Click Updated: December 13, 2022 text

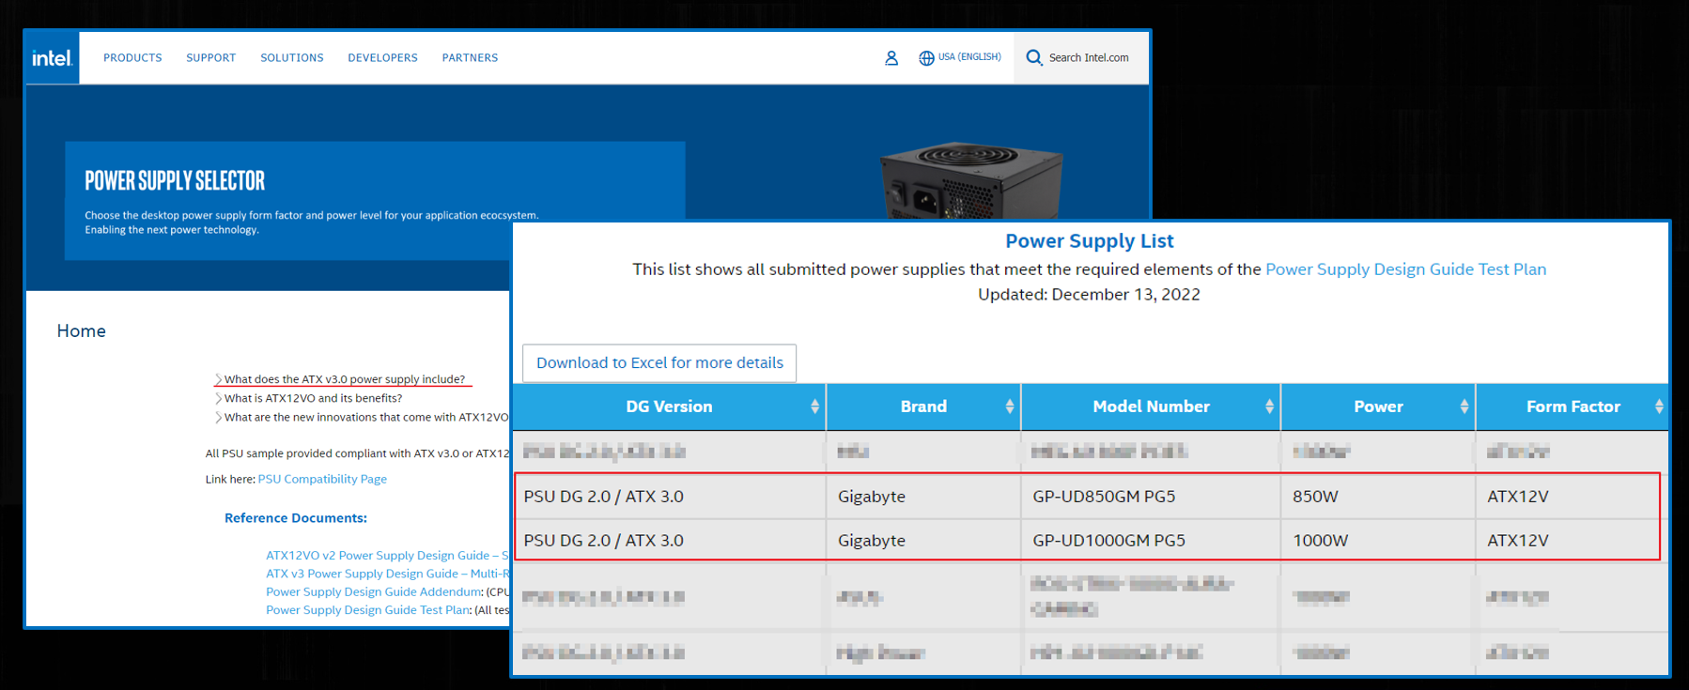click(1089, 295)
